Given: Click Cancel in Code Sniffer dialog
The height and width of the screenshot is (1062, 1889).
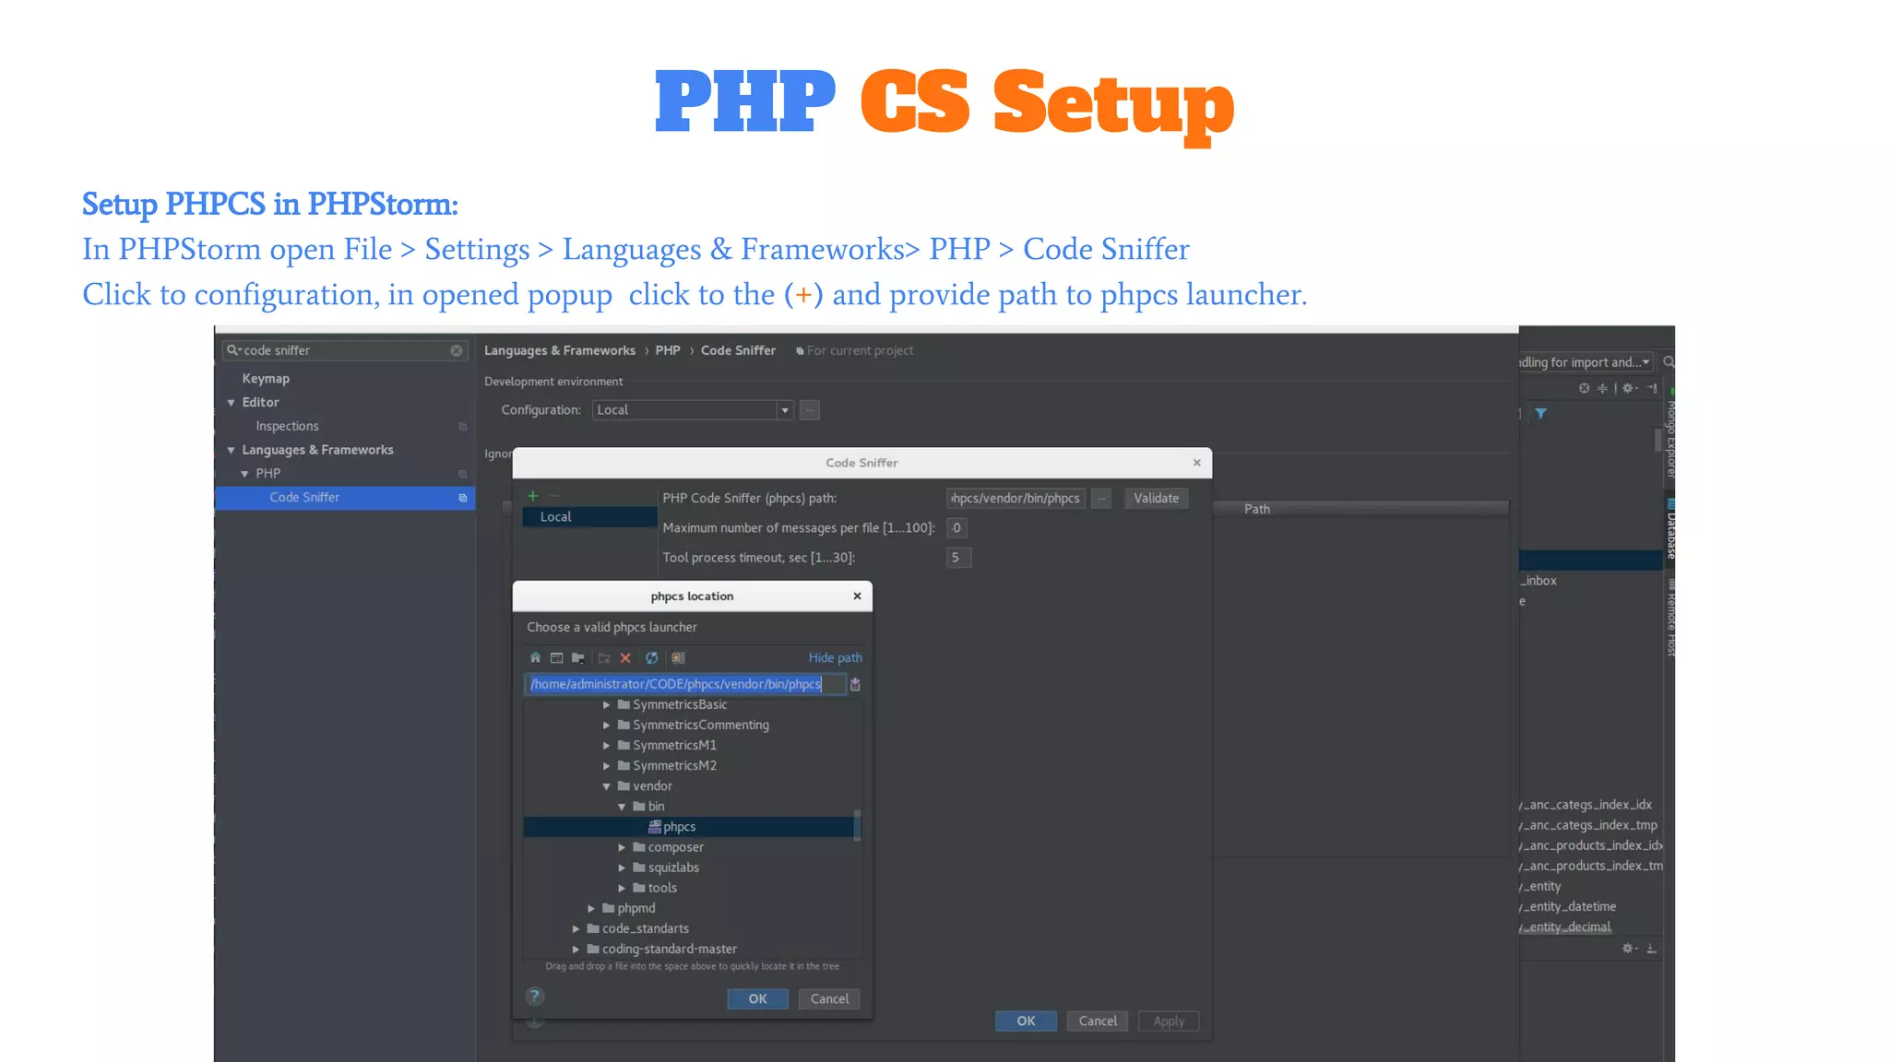Looking at the screenshot, I should tap(1098, 1021).
